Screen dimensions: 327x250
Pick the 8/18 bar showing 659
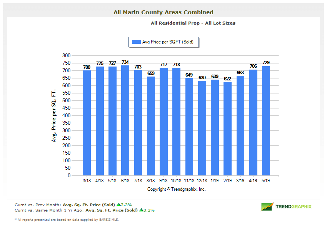[151, 126]
